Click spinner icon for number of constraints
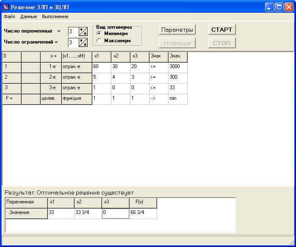 pyautogui.click(x=83, y=42)
